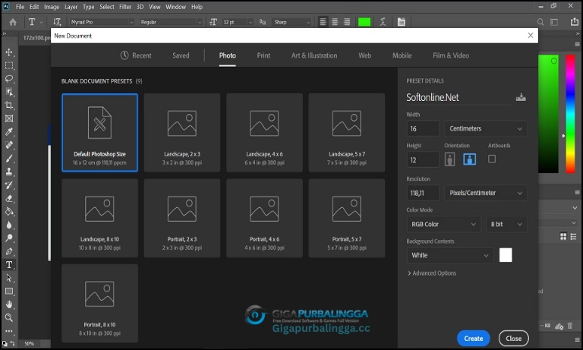Open the Sharp anti-aliasing dropdown
Screen dimensions: 583x350
(291, 22)
